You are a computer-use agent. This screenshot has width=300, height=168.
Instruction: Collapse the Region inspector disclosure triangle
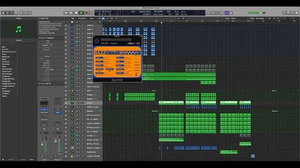click(x=39, y=38)
